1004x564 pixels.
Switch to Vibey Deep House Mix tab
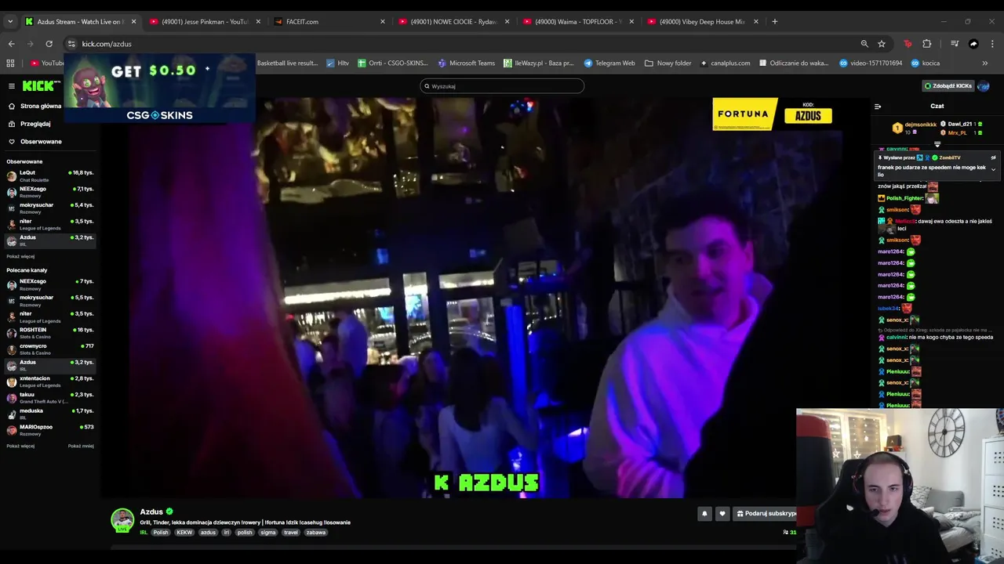click(704, 22)
